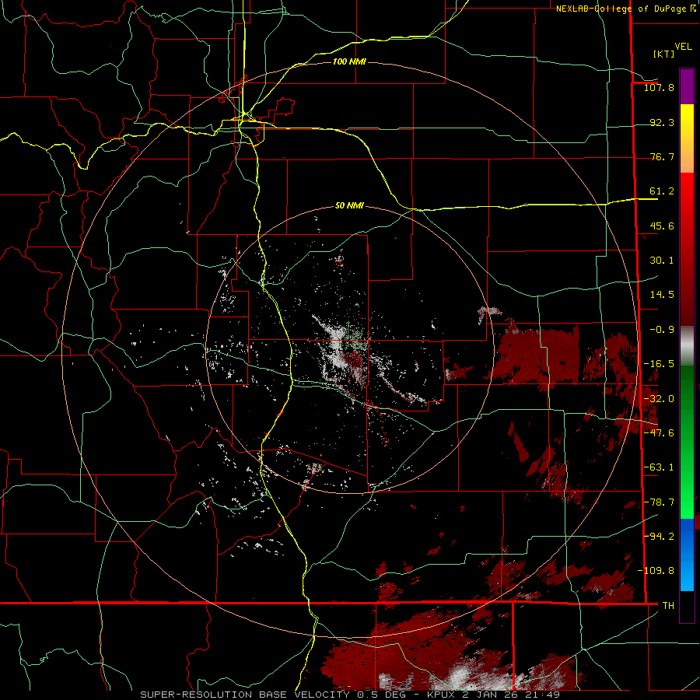700x700 pixels.
Task: Select the 107.8 velocity scale value
Action: [659, 87]
